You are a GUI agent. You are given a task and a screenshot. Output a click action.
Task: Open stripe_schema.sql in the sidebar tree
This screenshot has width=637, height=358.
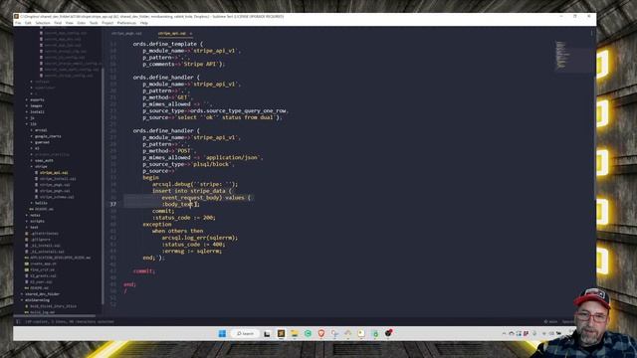point(57,197)
